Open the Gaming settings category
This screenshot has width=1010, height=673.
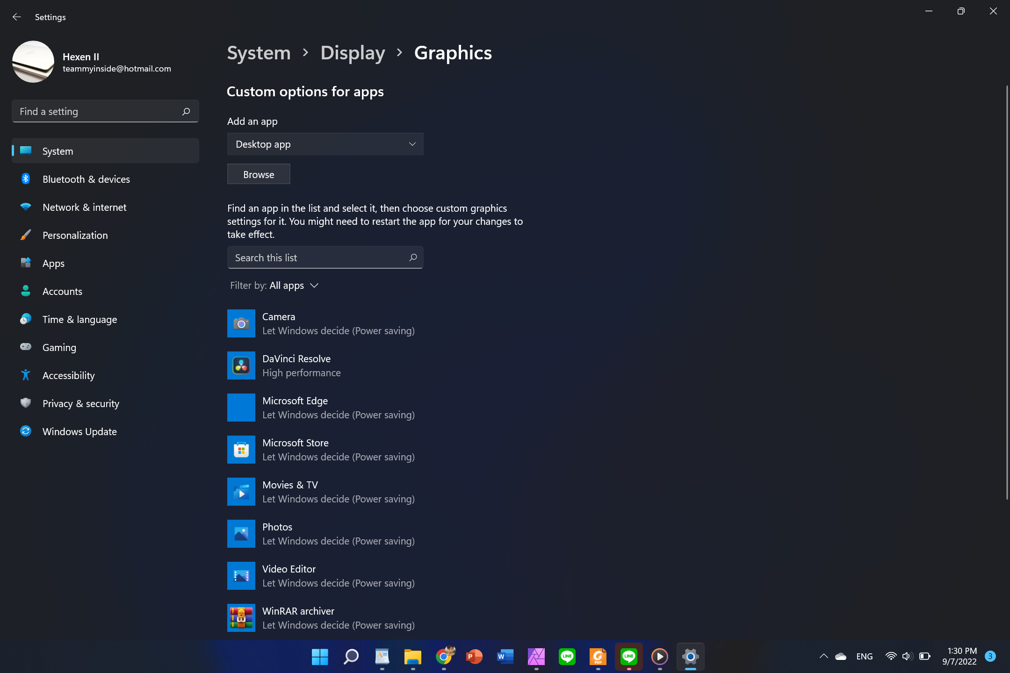click(x=105, y=347)
